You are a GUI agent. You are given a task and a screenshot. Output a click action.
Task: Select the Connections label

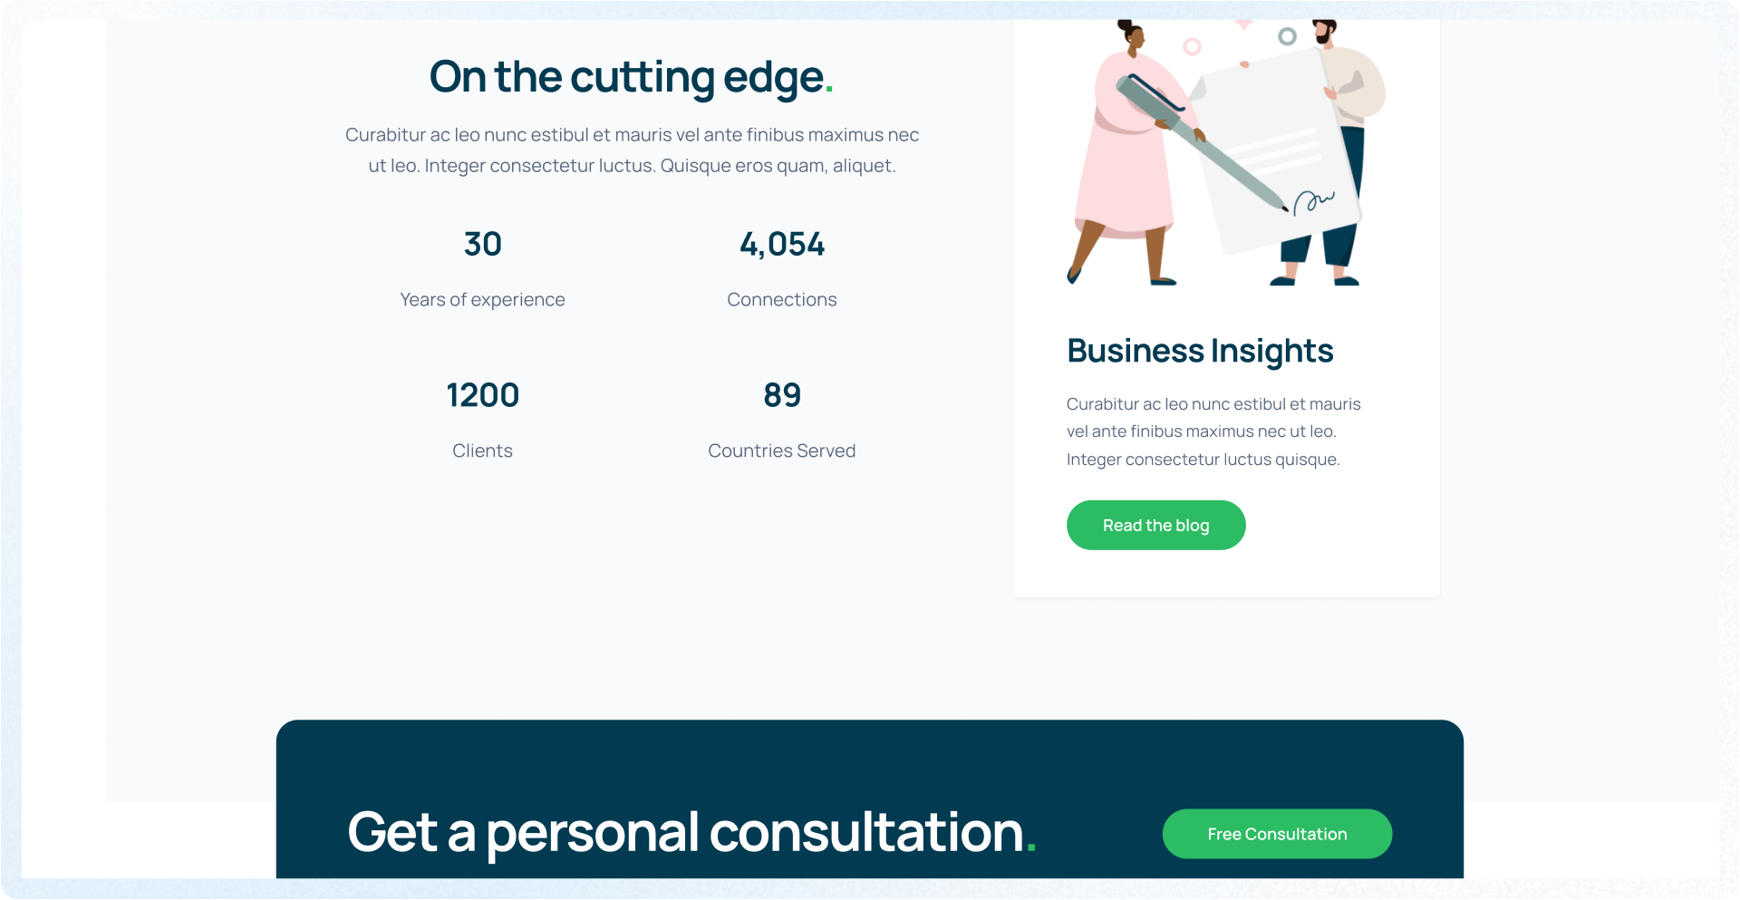coord(782,300)
